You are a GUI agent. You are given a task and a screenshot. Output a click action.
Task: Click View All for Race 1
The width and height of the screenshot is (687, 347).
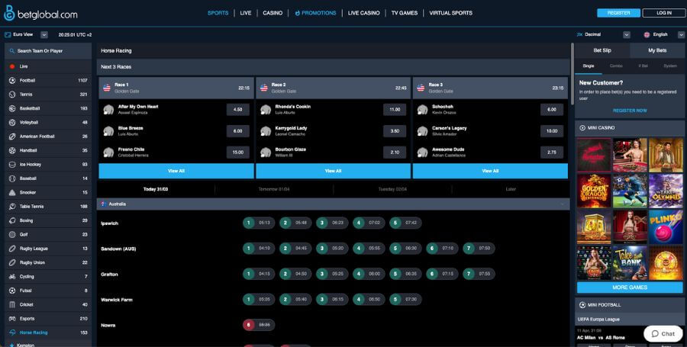click(176, 171)
